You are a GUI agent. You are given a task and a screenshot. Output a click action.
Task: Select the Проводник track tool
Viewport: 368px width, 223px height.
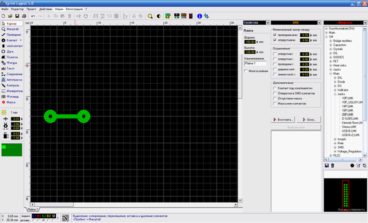12,34
